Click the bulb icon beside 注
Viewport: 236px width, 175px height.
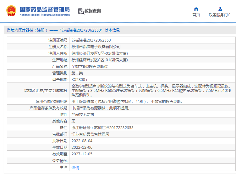61,167
